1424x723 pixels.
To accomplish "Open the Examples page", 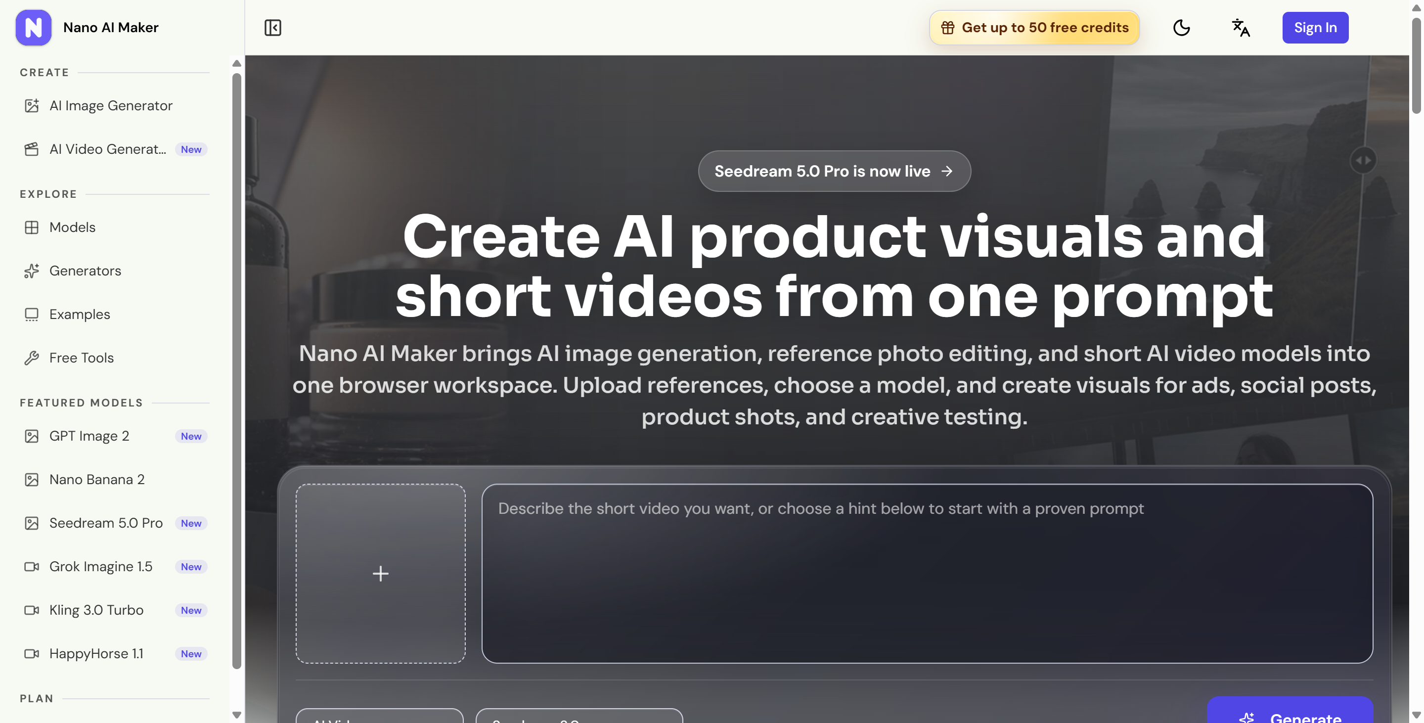I will 114,315.
